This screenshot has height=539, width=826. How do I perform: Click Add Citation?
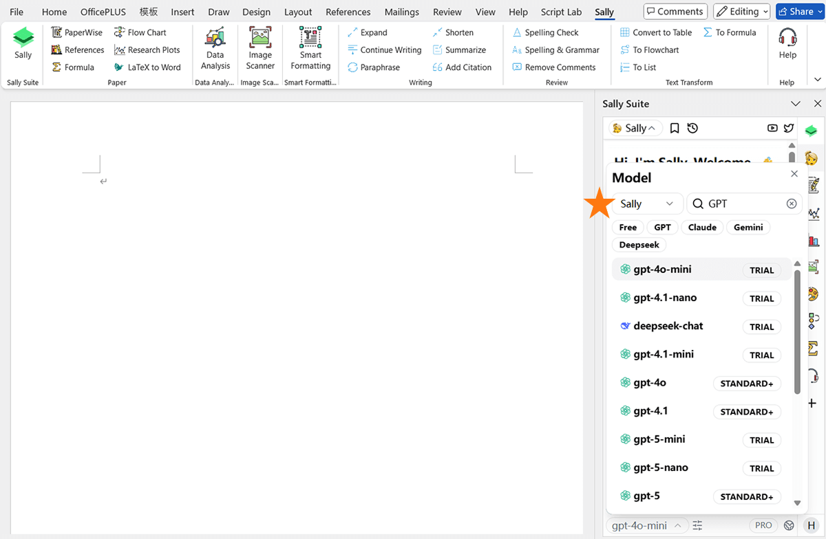[462, 67]
